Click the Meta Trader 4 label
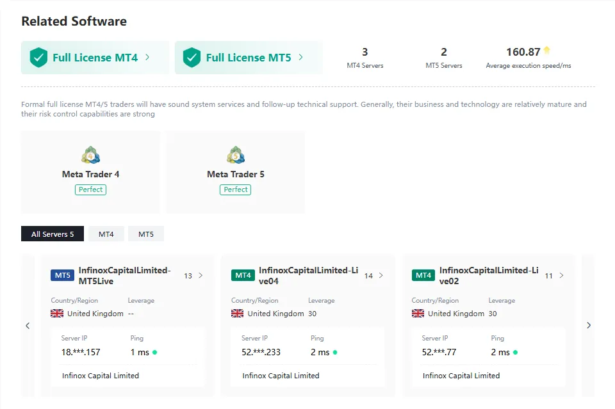 pos(90,174)
